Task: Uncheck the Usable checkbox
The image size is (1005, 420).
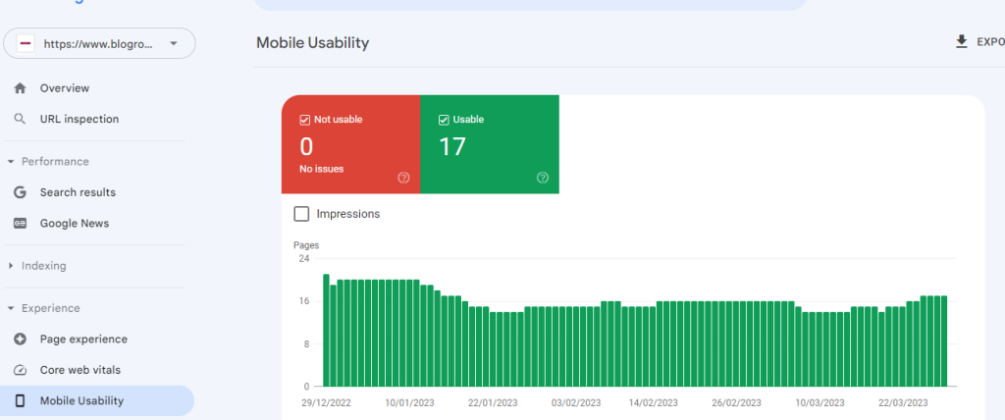Action: click(444, 120)
